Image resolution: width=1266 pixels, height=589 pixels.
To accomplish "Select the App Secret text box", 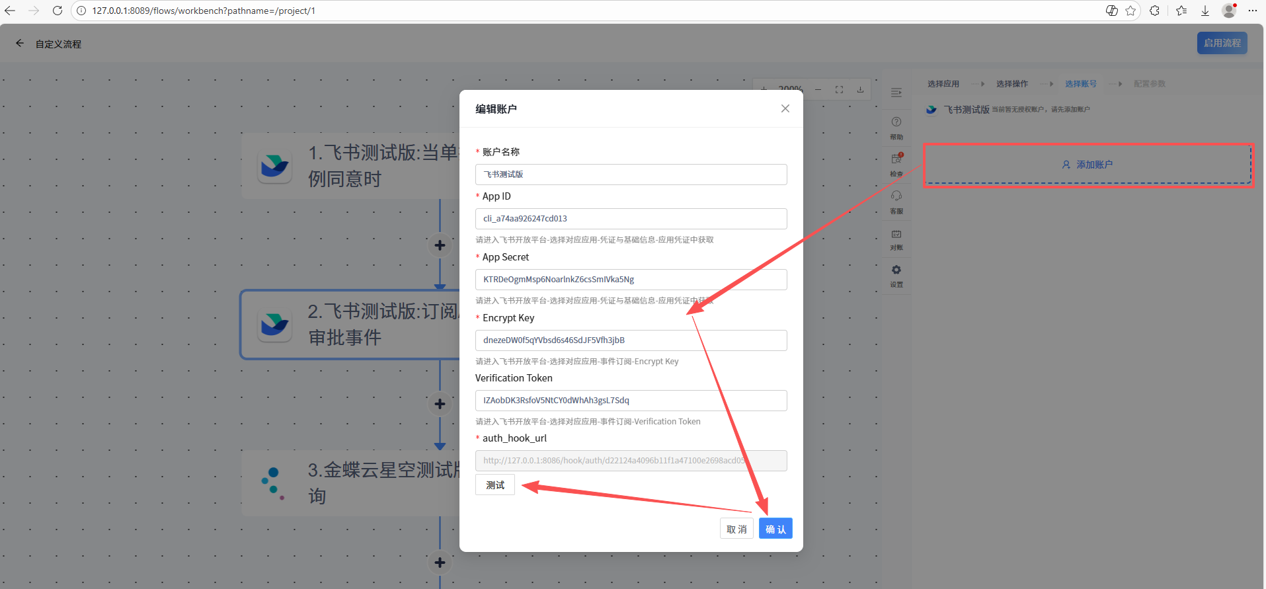I will click(631, 280).
